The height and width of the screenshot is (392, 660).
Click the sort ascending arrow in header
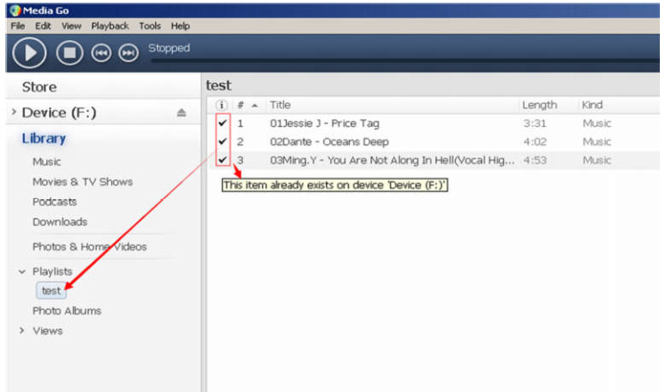coord(255,106)
